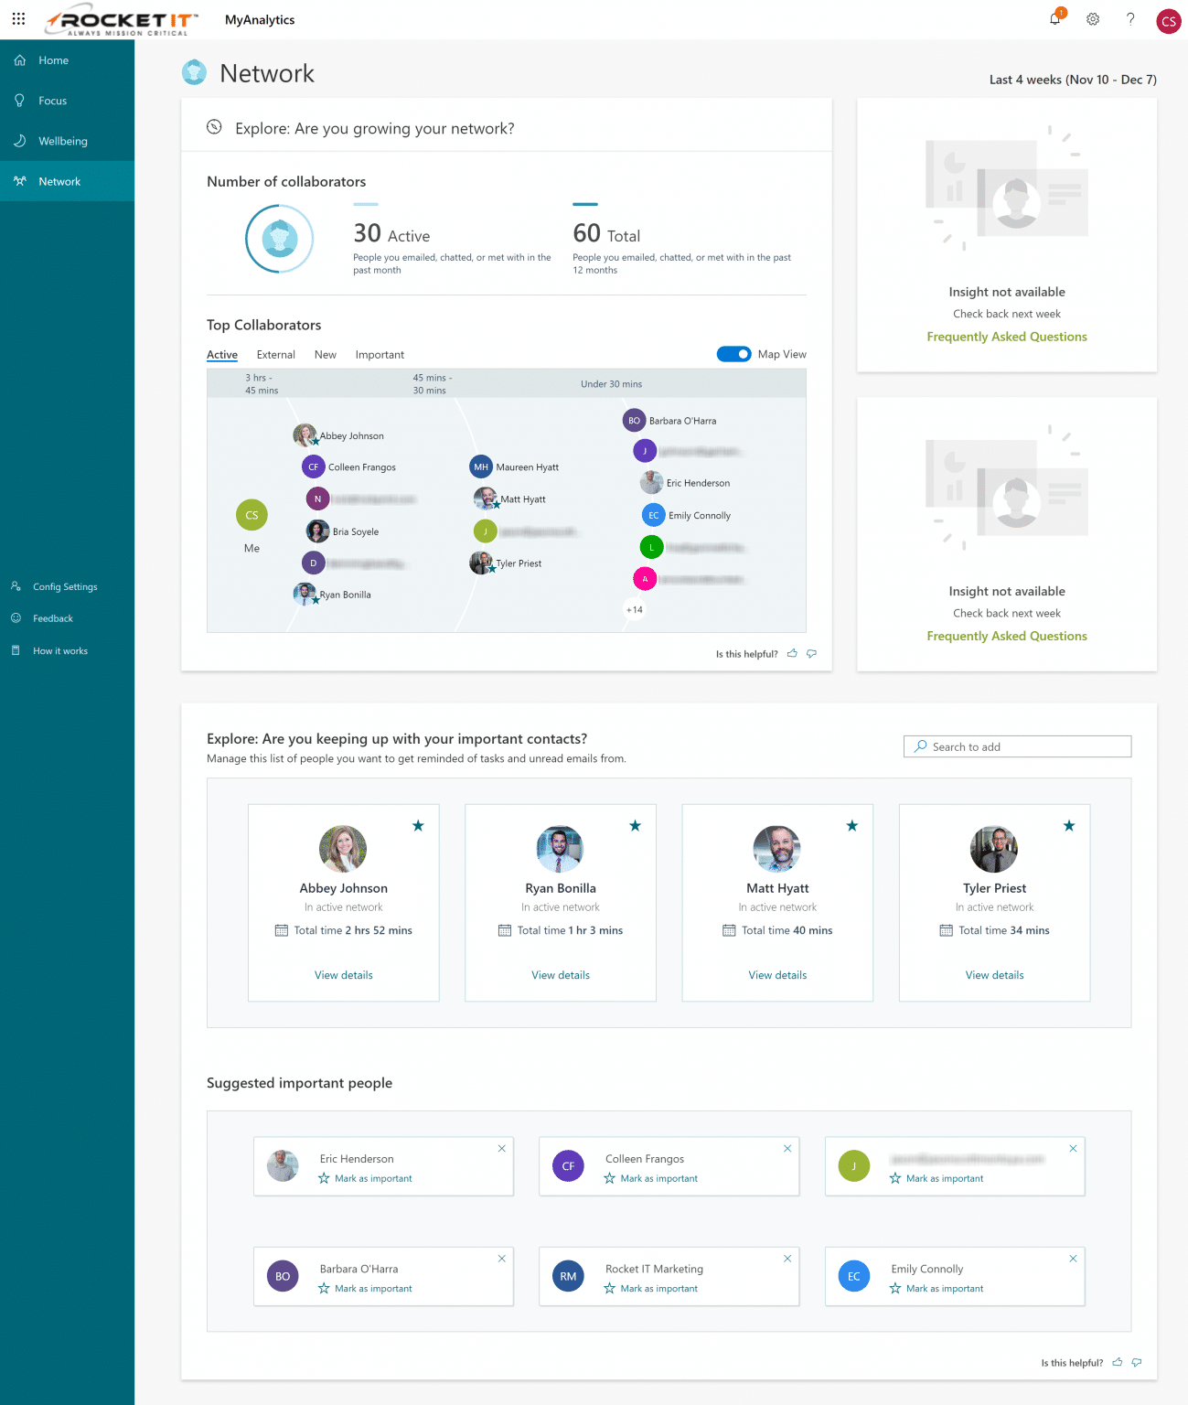Turn off the Map View toggle
Image resolution: width=1188 pixels, height=1405 pixels.
point(733,354)
